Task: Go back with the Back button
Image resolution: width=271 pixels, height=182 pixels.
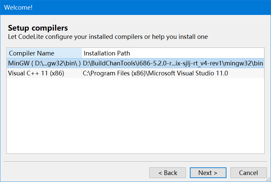Action: click(167, 173)
